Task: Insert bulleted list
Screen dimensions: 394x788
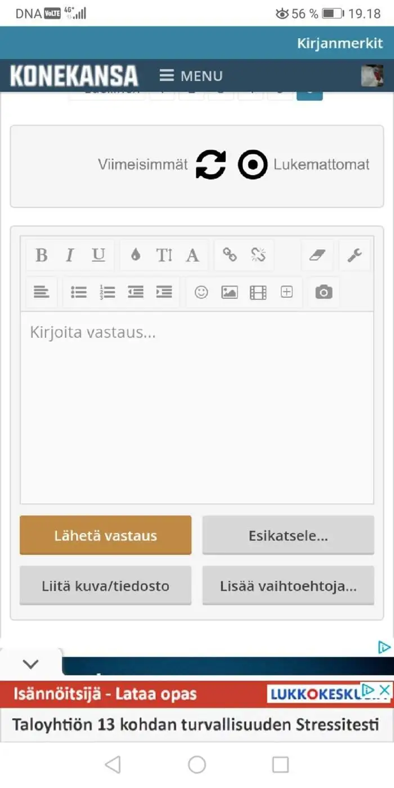Action: tap(78, 292)
